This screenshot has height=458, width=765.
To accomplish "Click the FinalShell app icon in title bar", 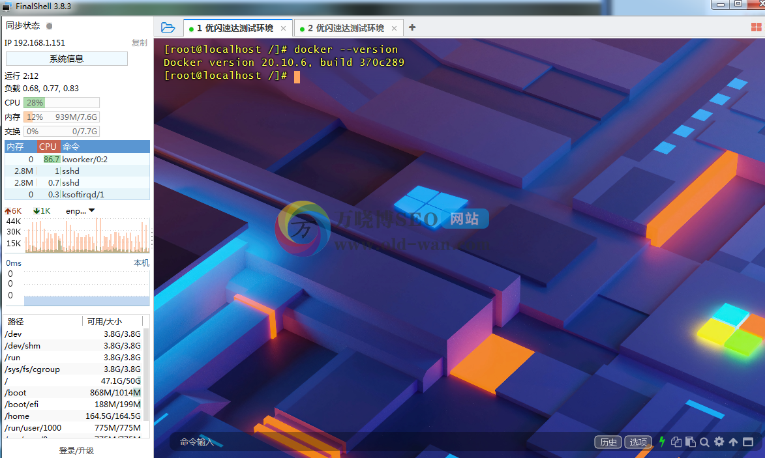I will 7,7.
